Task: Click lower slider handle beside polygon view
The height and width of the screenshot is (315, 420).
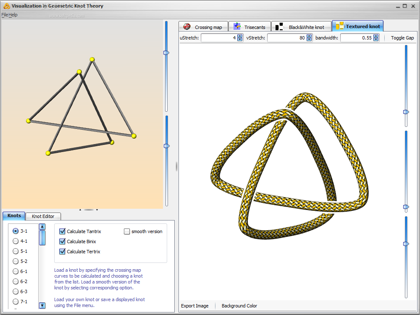Action: (x=167, y=146)
